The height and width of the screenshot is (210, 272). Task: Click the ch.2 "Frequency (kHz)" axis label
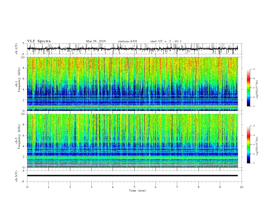[19, 136]
